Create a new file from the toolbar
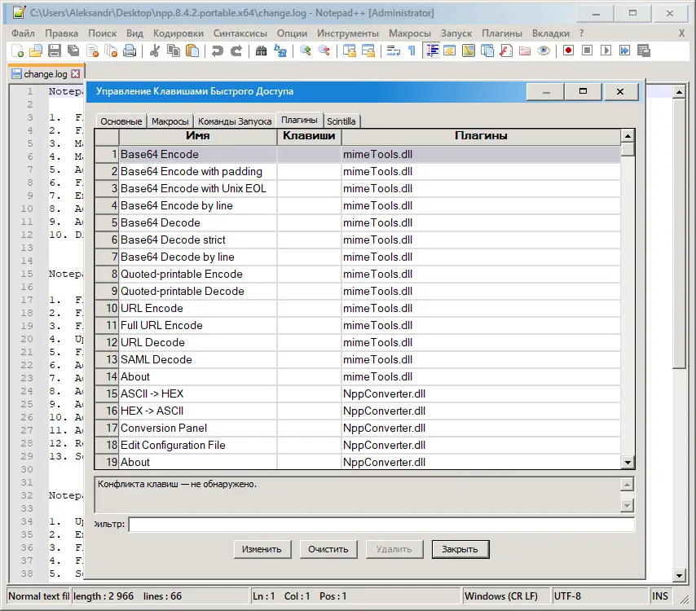This screenshot has height=611, width=696. tap(17, 51)
